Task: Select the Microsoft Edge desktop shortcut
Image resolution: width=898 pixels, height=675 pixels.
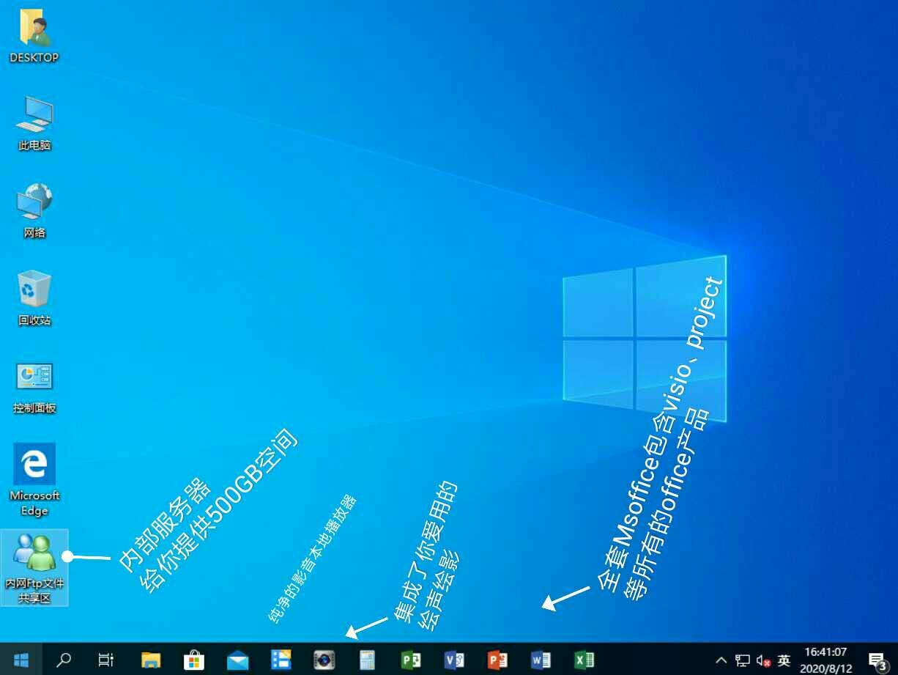Action: click(x=34, y=480)
